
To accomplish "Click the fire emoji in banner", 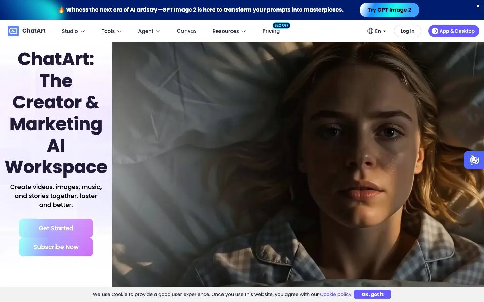I will (x=61, y=10).
